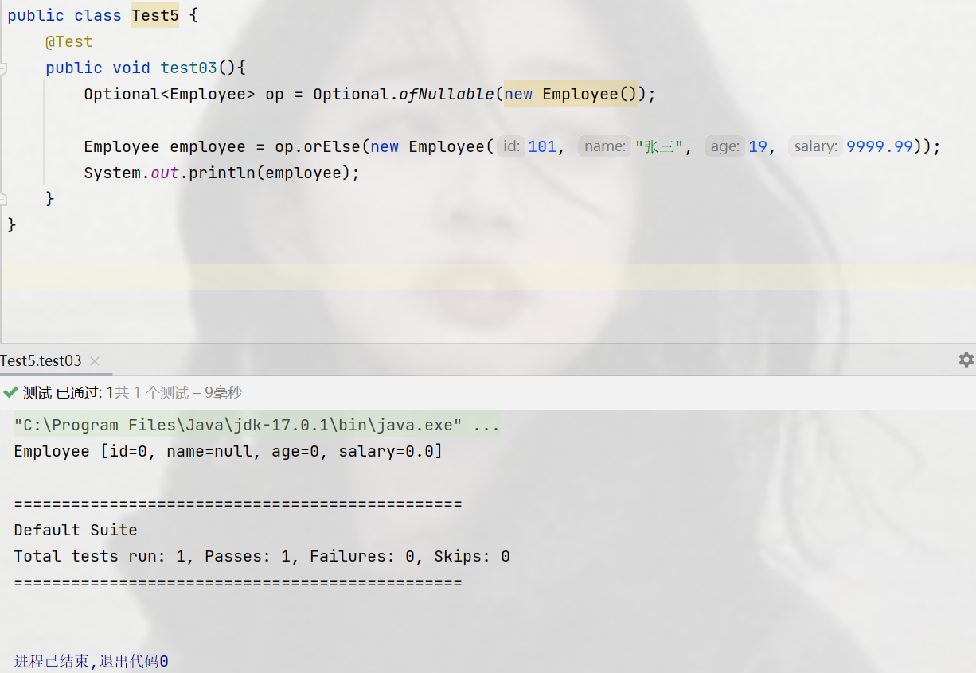Click the ofNullable method call
The height and width of the screenshot is (673, 976).
click(x=447, y=95)
